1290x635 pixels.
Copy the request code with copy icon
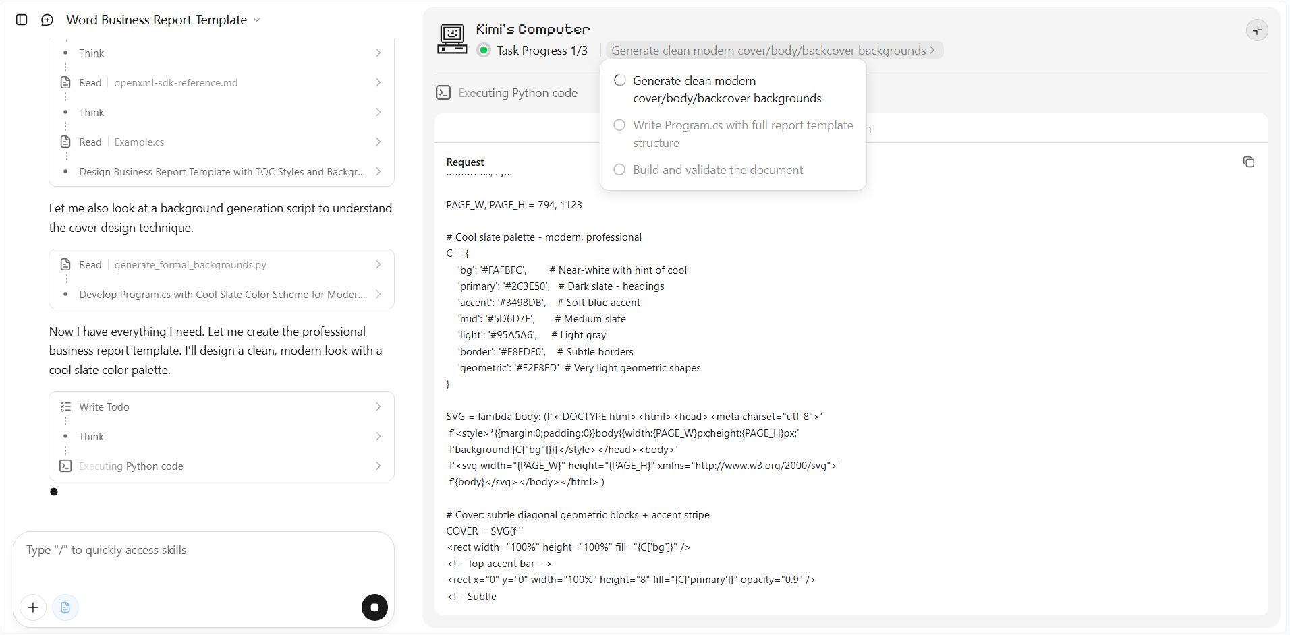(x=1249, y=162)
